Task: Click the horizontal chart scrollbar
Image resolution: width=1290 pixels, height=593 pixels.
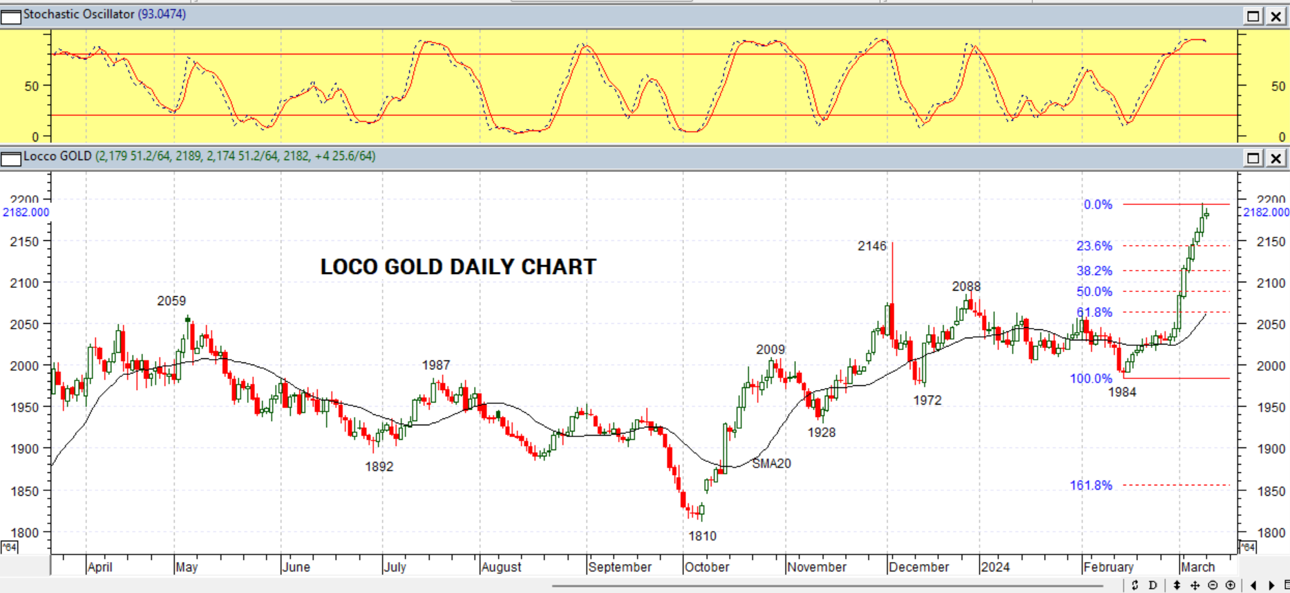Action: tap(827, 586)
